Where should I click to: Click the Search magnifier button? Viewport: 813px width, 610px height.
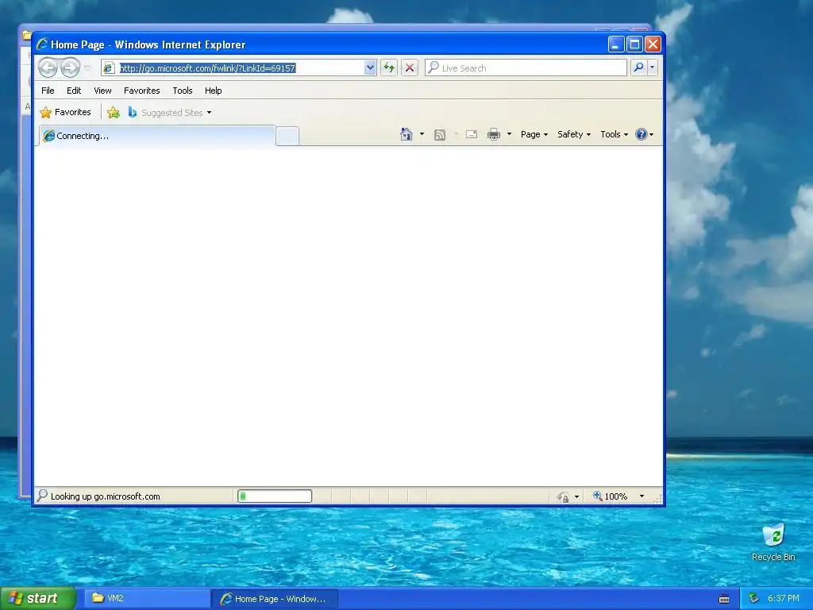pyautogui.click(x=639, y=68)
